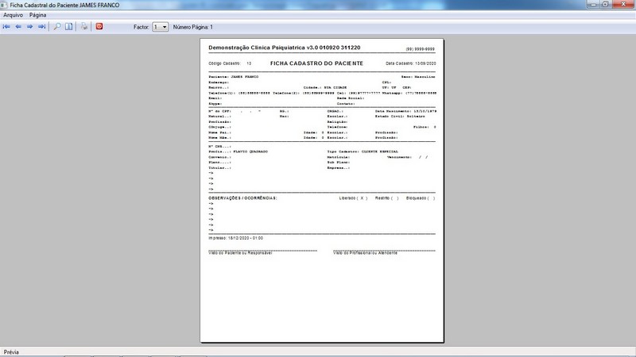
Task: Go to next page arrow icon
Action: pyautogui.click(x=29, y=27)
